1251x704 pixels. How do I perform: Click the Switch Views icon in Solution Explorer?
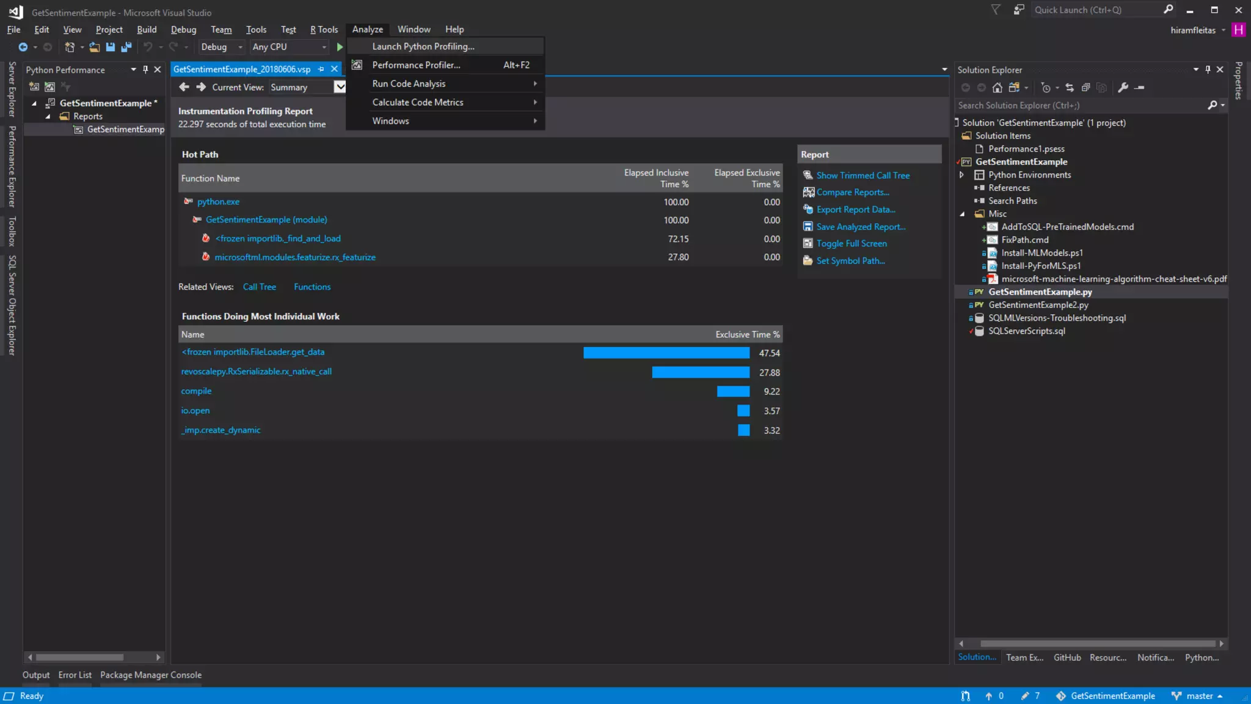click(x=1015, y=87)
